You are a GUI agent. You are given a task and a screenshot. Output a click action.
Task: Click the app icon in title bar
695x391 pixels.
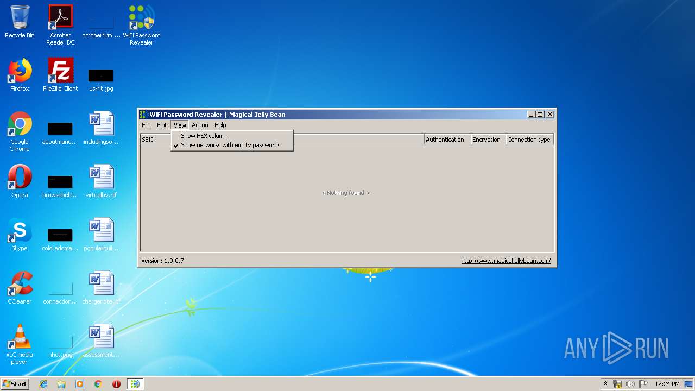pyautogui.click(x=143, y=114)
